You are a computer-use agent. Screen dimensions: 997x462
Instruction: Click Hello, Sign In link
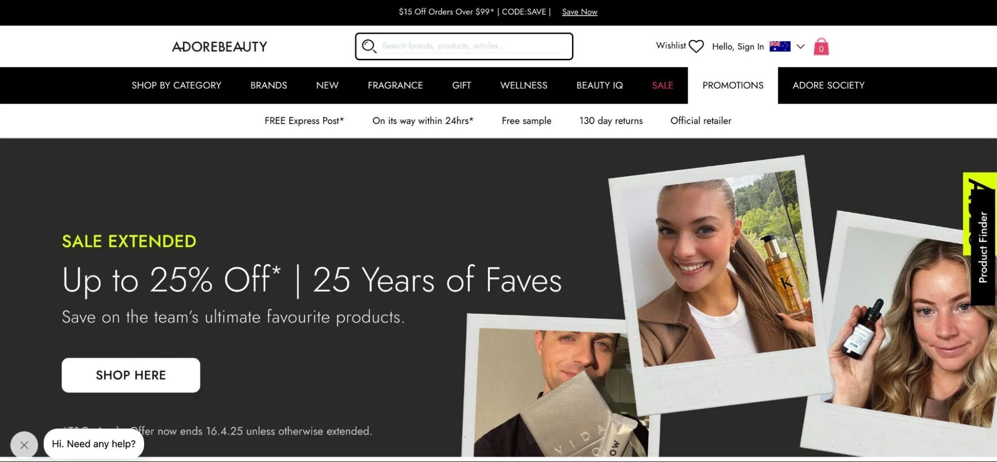tap(738, 46)
